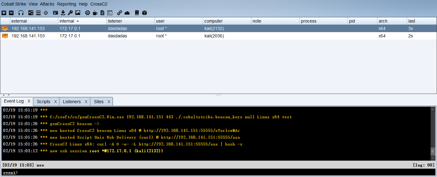Click the 3s last check-in cell
Viewport: 437px width, 177px height.
422,28
